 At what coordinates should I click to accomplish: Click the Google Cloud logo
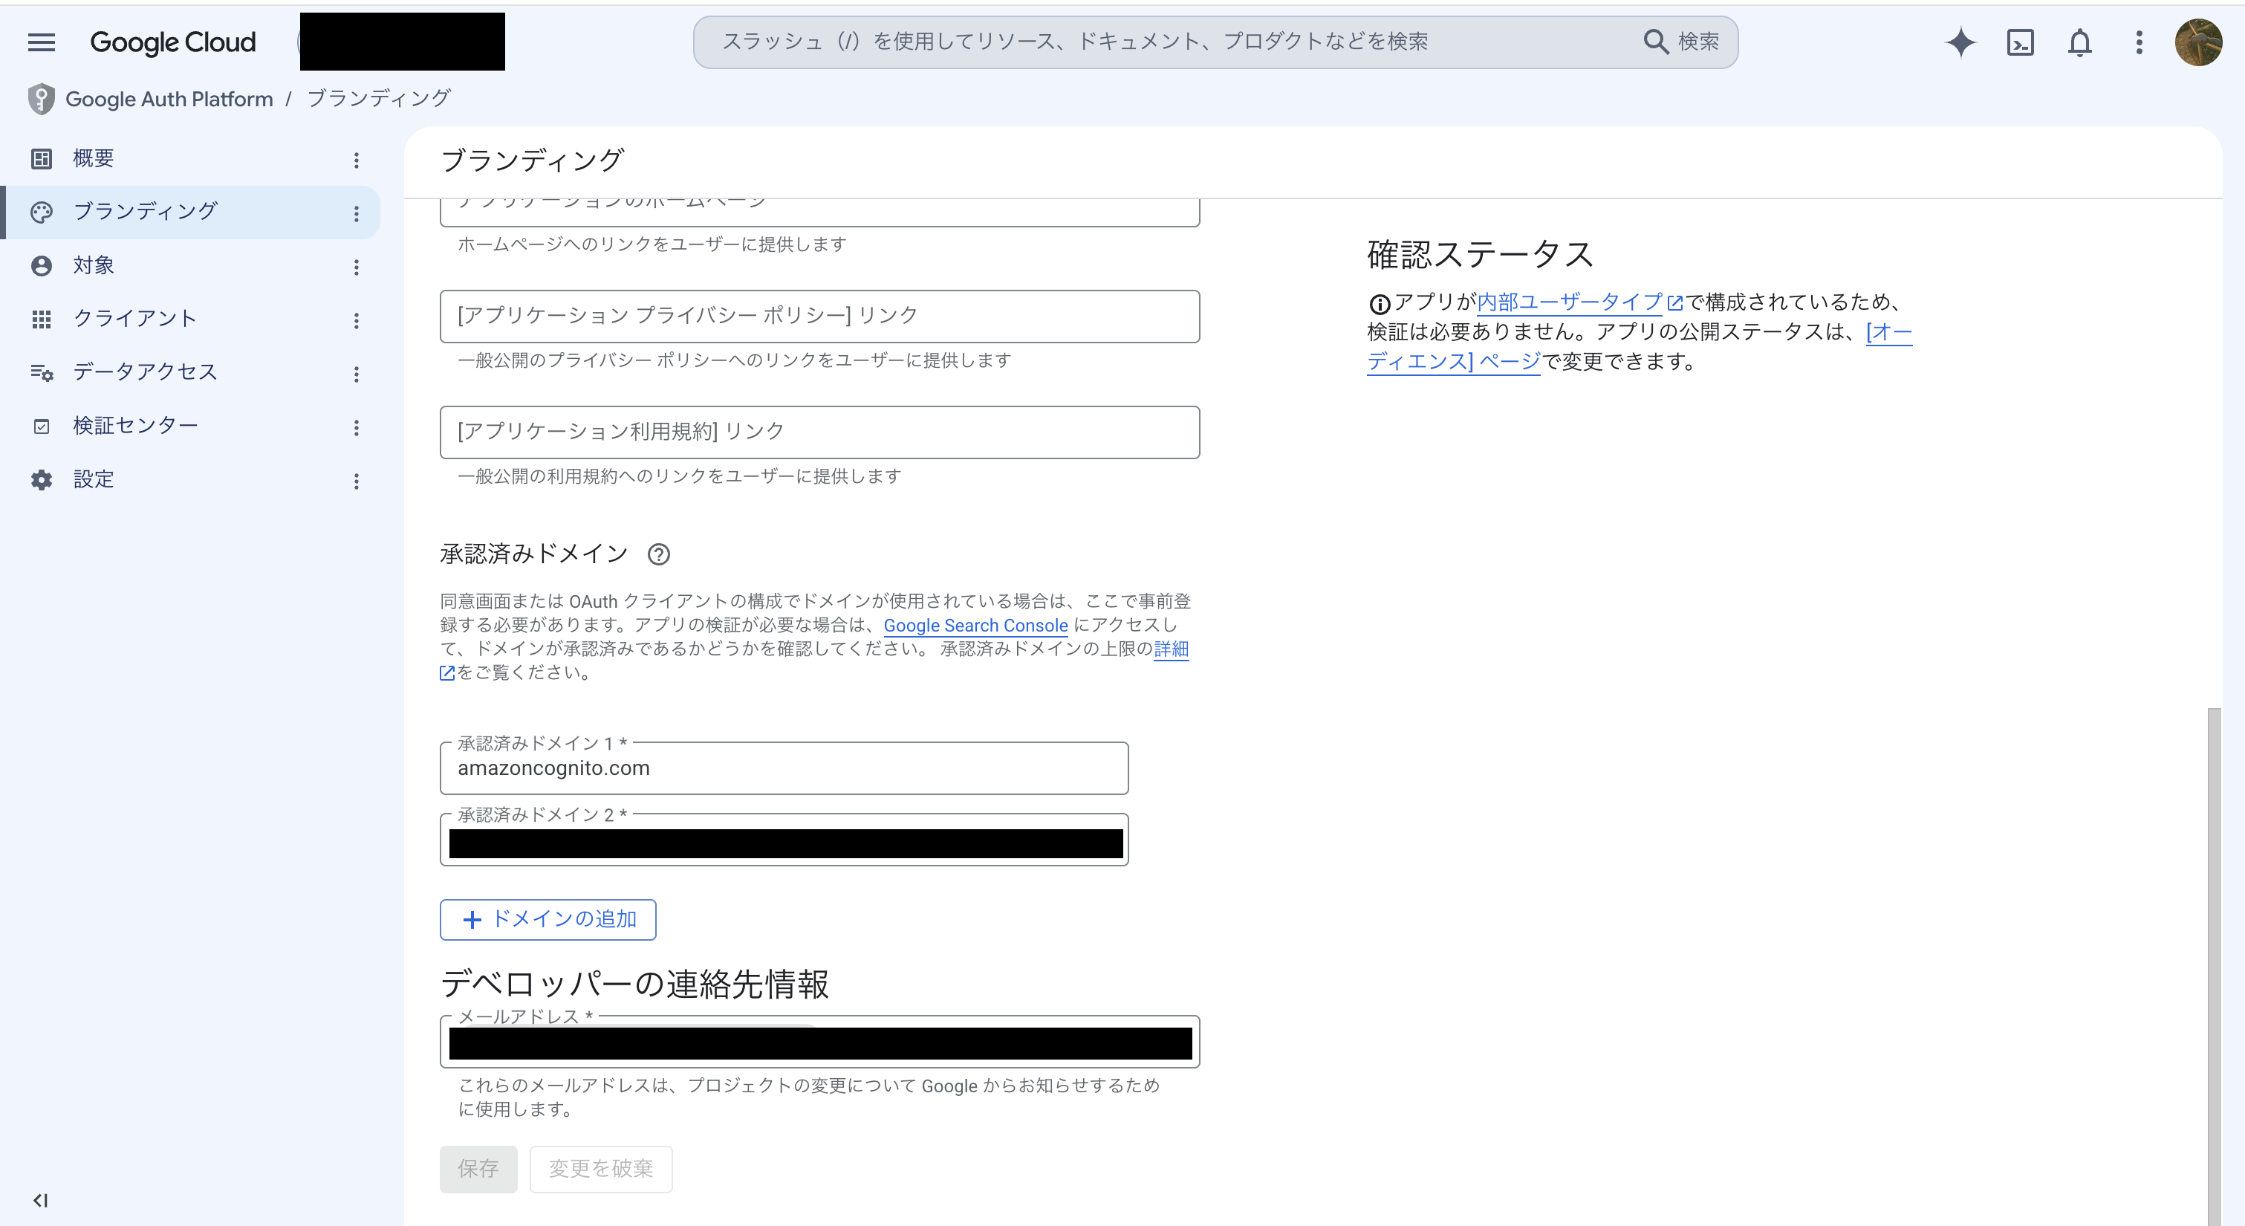[172, 42]
